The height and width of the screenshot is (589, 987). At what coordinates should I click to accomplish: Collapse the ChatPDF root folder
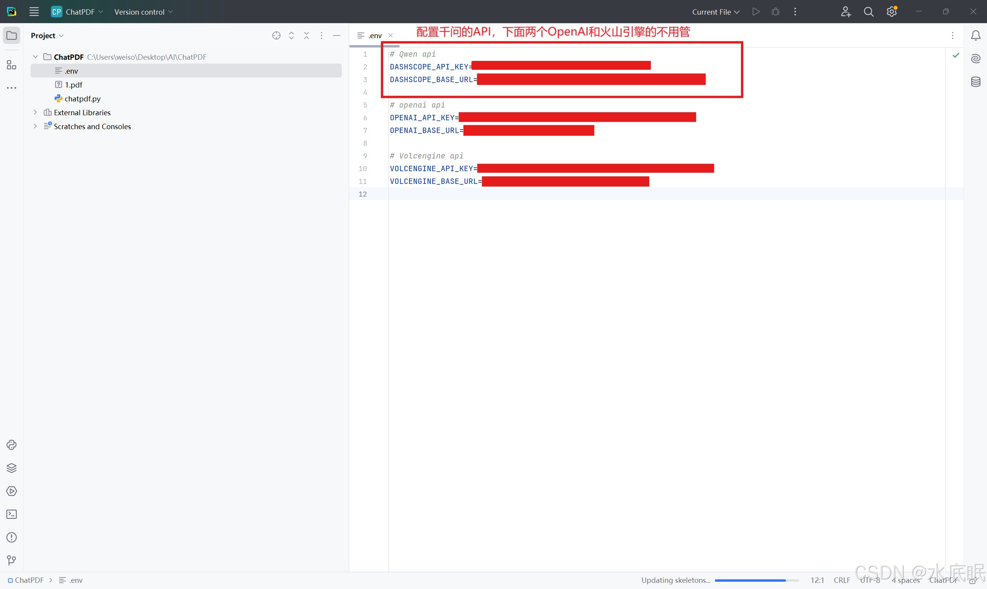coord(35,57)
